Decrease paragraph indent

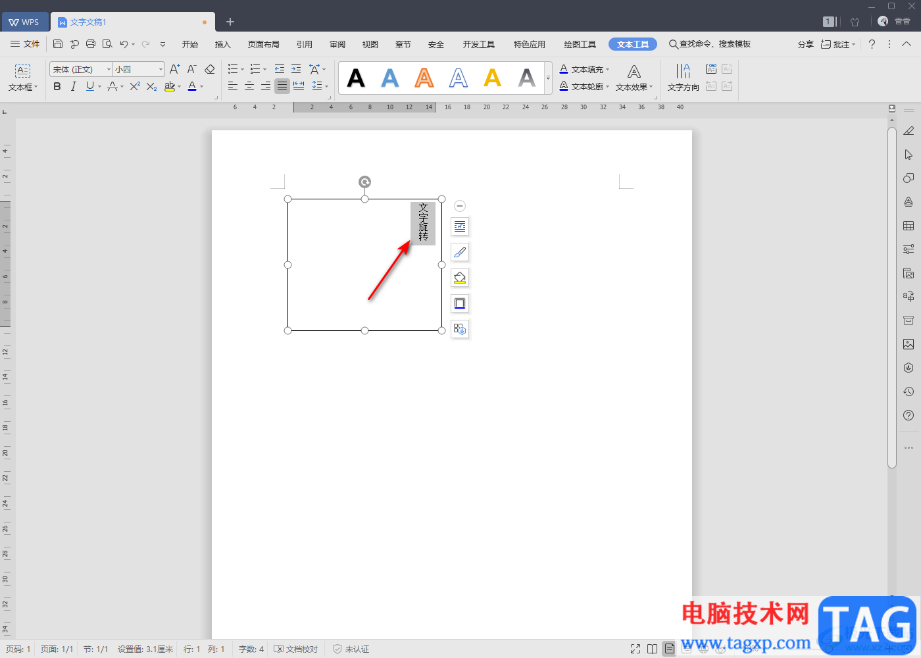tap(280, 69)
